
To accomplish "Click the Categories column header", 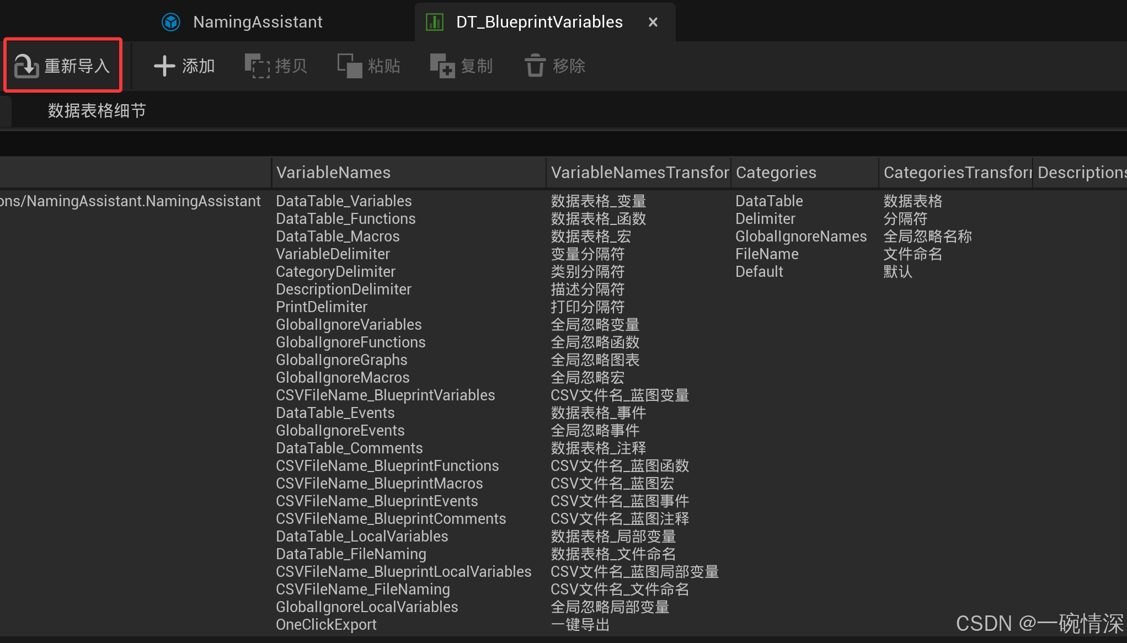I will click(x=776, y=173).
